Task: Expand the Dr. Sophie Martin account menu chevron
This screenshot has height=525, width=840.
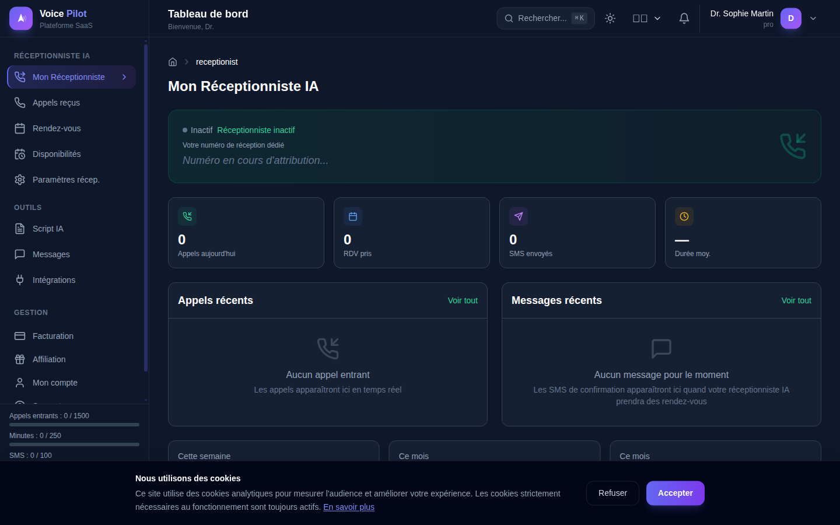Action: coord(813,18)
